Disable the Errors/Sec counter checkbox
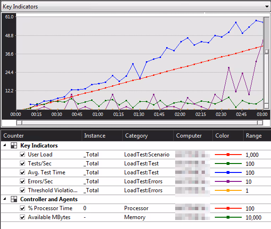The height and width of the screenshot is (229, 271). (23, 181)
